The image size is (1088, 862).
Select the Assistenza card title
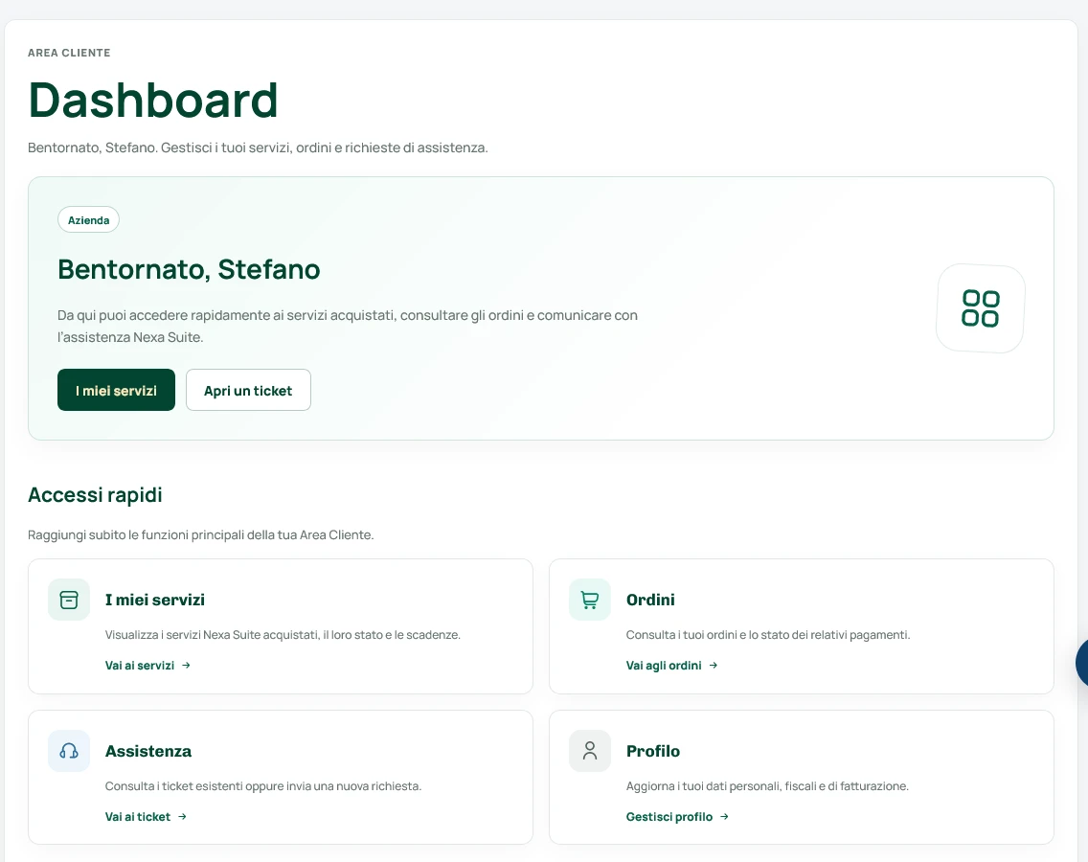pyautogui.click(x=148, y=751)
